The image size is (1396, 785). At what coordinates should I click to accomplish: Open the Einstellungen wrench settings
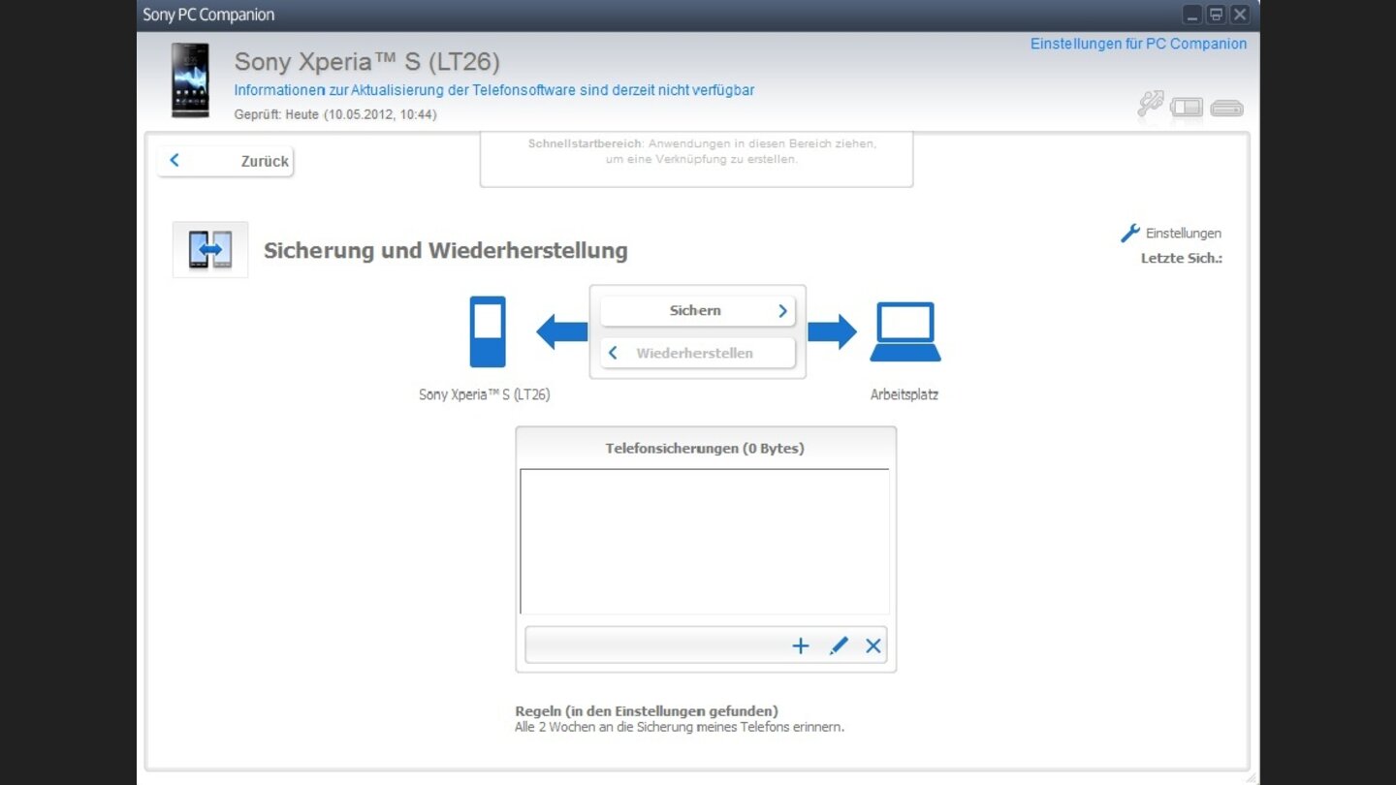(1171, 234)
